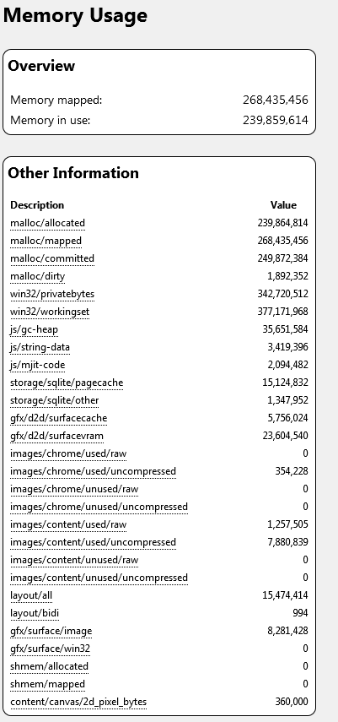
Task: Select gfx/d2d/surfacecache entry
Action: point(58,418)
